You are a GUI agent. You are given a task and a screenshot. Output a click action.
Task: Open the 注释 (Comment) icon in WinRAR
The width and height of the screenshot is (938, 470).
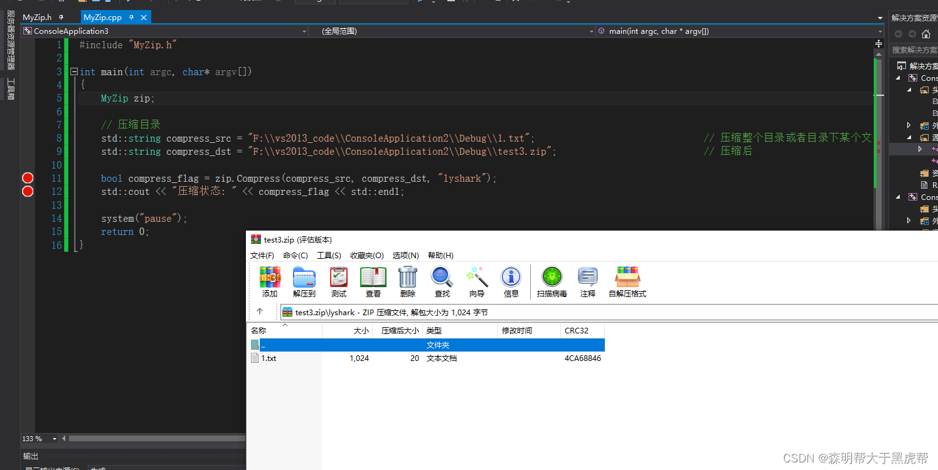588,276
